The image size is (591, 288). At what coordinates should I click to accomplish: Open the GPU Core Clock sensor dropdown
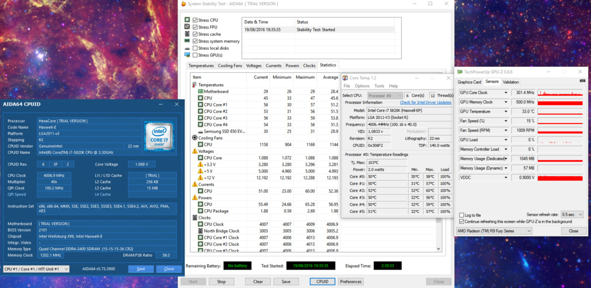click(506, 93)
